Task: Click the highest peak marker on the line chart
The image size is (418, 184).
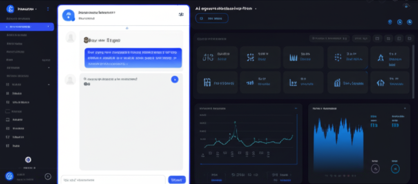Action: [x=235, y=122]
